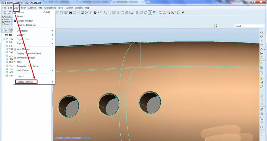Click the Repaint screen toolbar icon
Screen dimensions: 267x141
click(x=83, y=13)
